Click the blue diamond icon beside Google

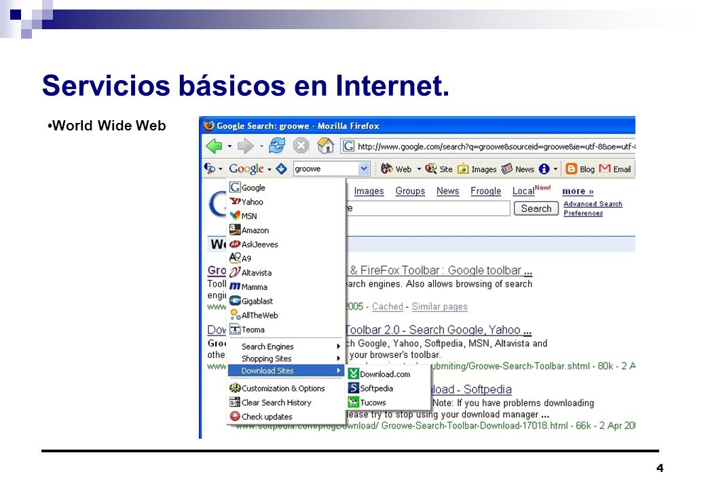(x=282, y=169)
